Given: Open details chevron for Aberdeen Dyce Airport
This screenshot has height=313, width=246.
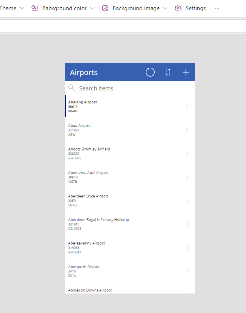Looking at the screenshot, I should tap(187, 201).
